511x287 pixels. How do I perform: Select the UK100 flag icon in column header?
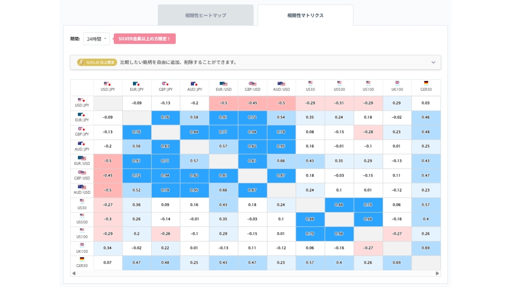397,83
